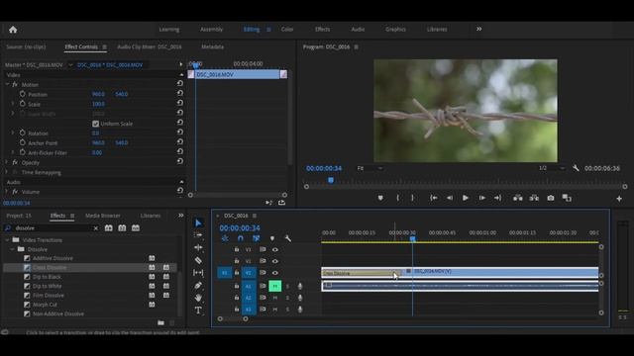
Task: Switch to the Learning workspace
Action: click(x=169, y=29)
